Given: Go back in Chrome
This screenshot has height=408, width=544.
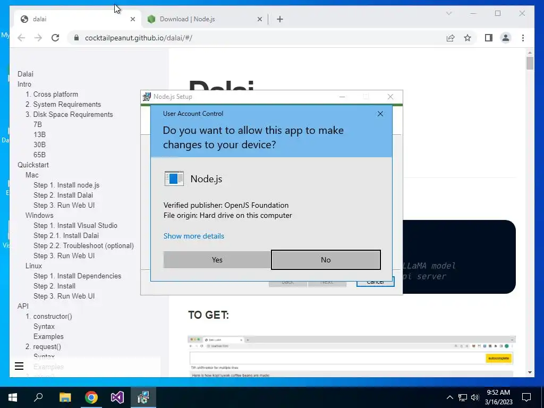Looking at the screenshot, I should tap(21, 38).
